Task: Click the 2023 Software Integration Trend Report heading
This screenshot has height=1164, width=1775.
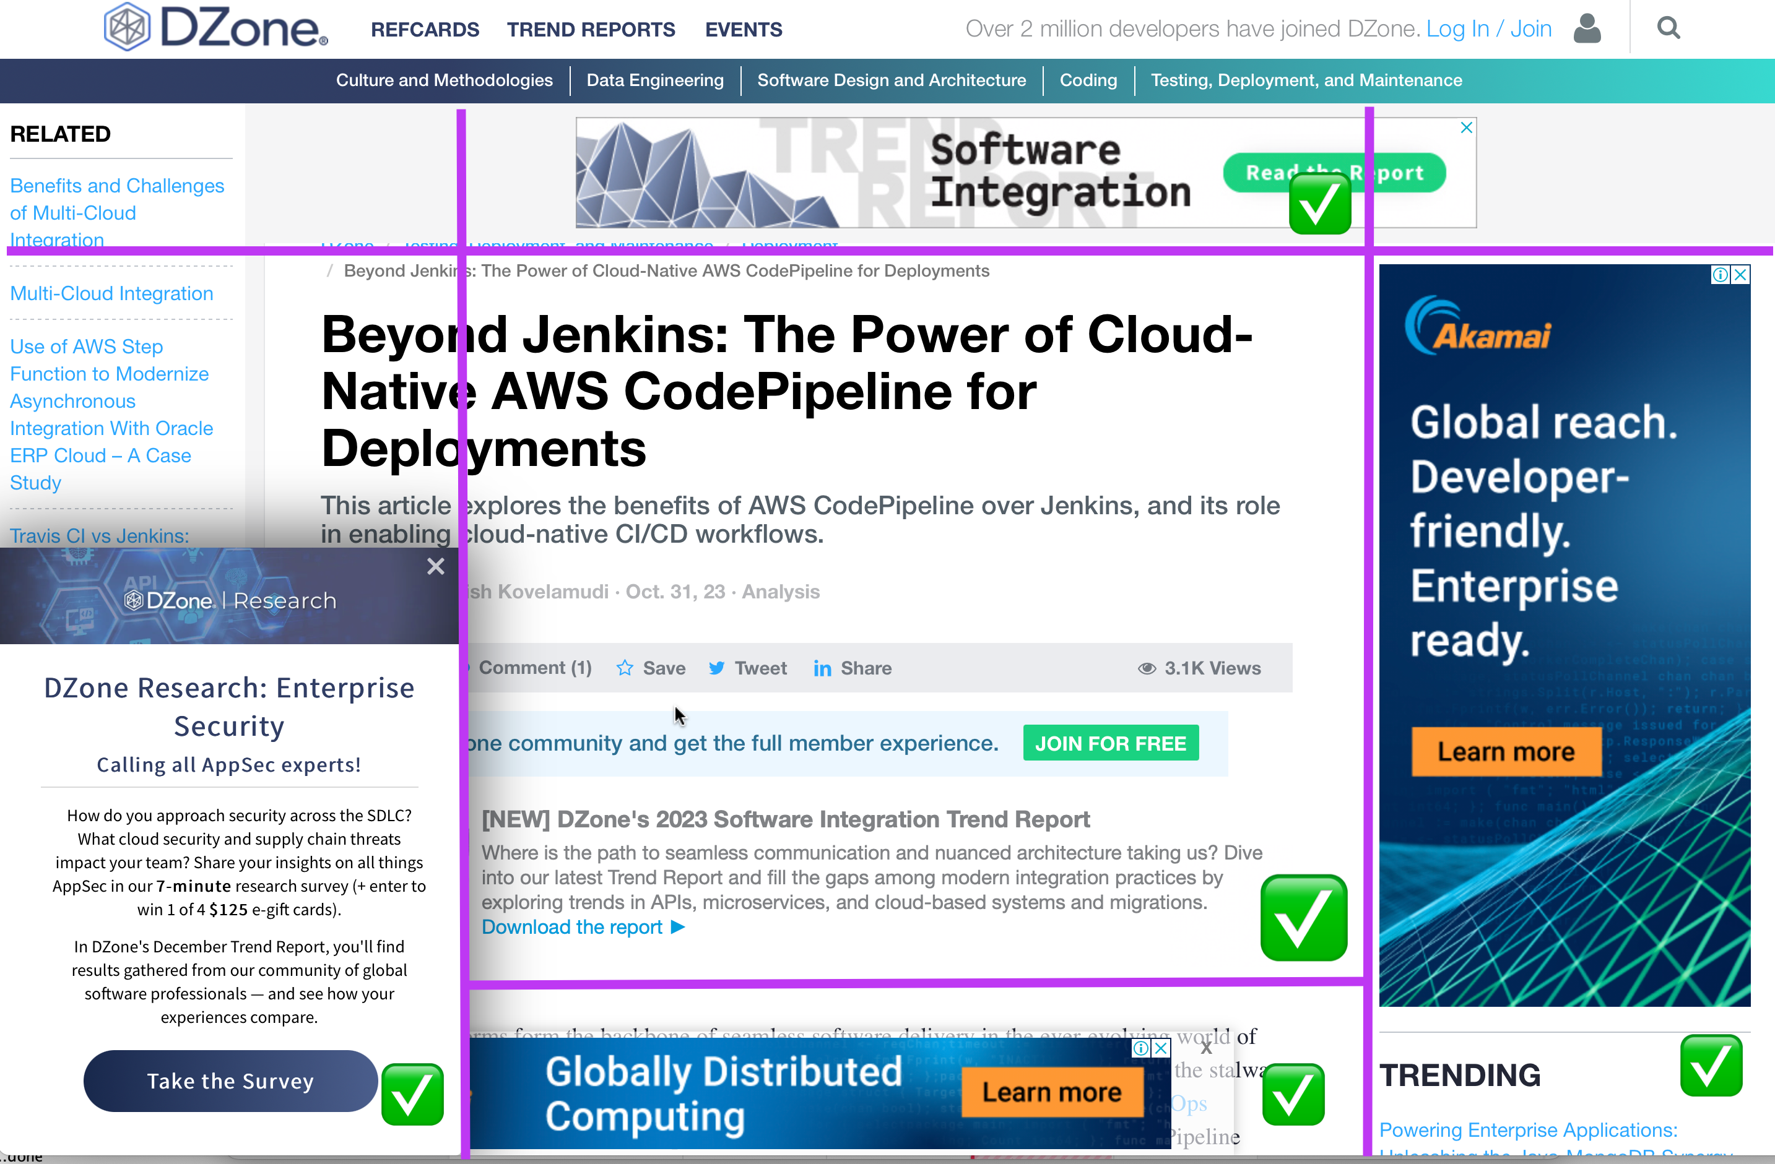Action: [785, 819]
